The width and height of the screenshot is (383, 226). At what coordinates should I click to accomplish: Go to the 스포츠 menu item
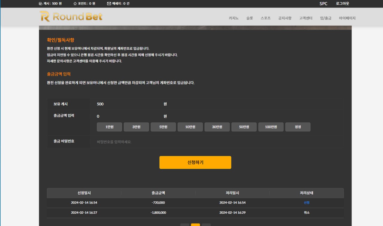[265, 18]
